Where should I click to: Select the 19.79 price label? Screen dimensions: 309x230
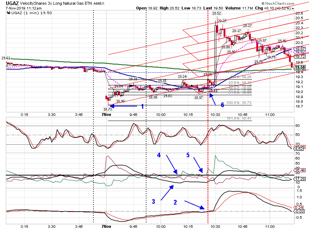click(271, 57)
